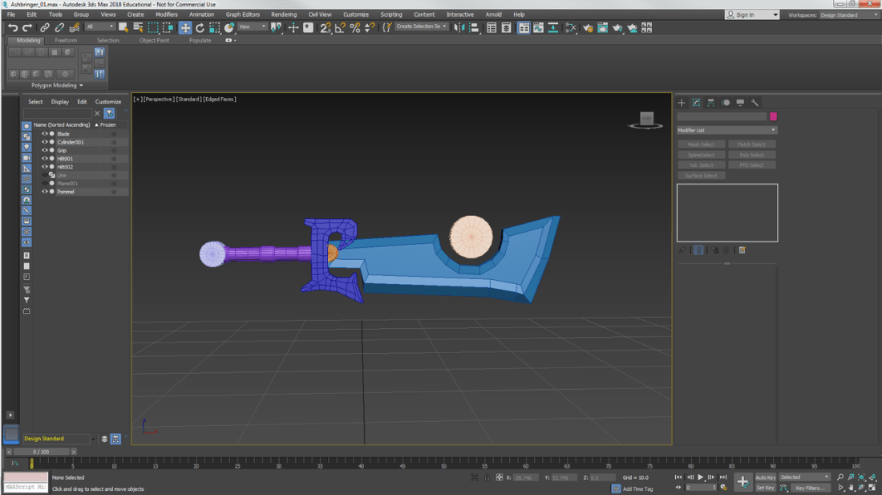Expand the Modifier List dropdown
This screenshot has height=495, width=882.
726,130
